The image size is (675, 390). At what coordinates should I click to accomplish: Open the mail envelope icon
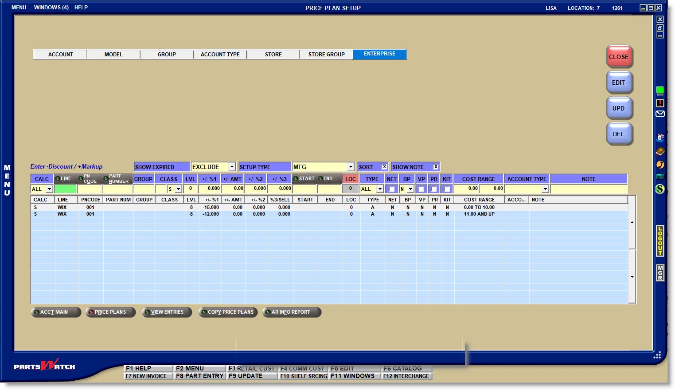660,114
